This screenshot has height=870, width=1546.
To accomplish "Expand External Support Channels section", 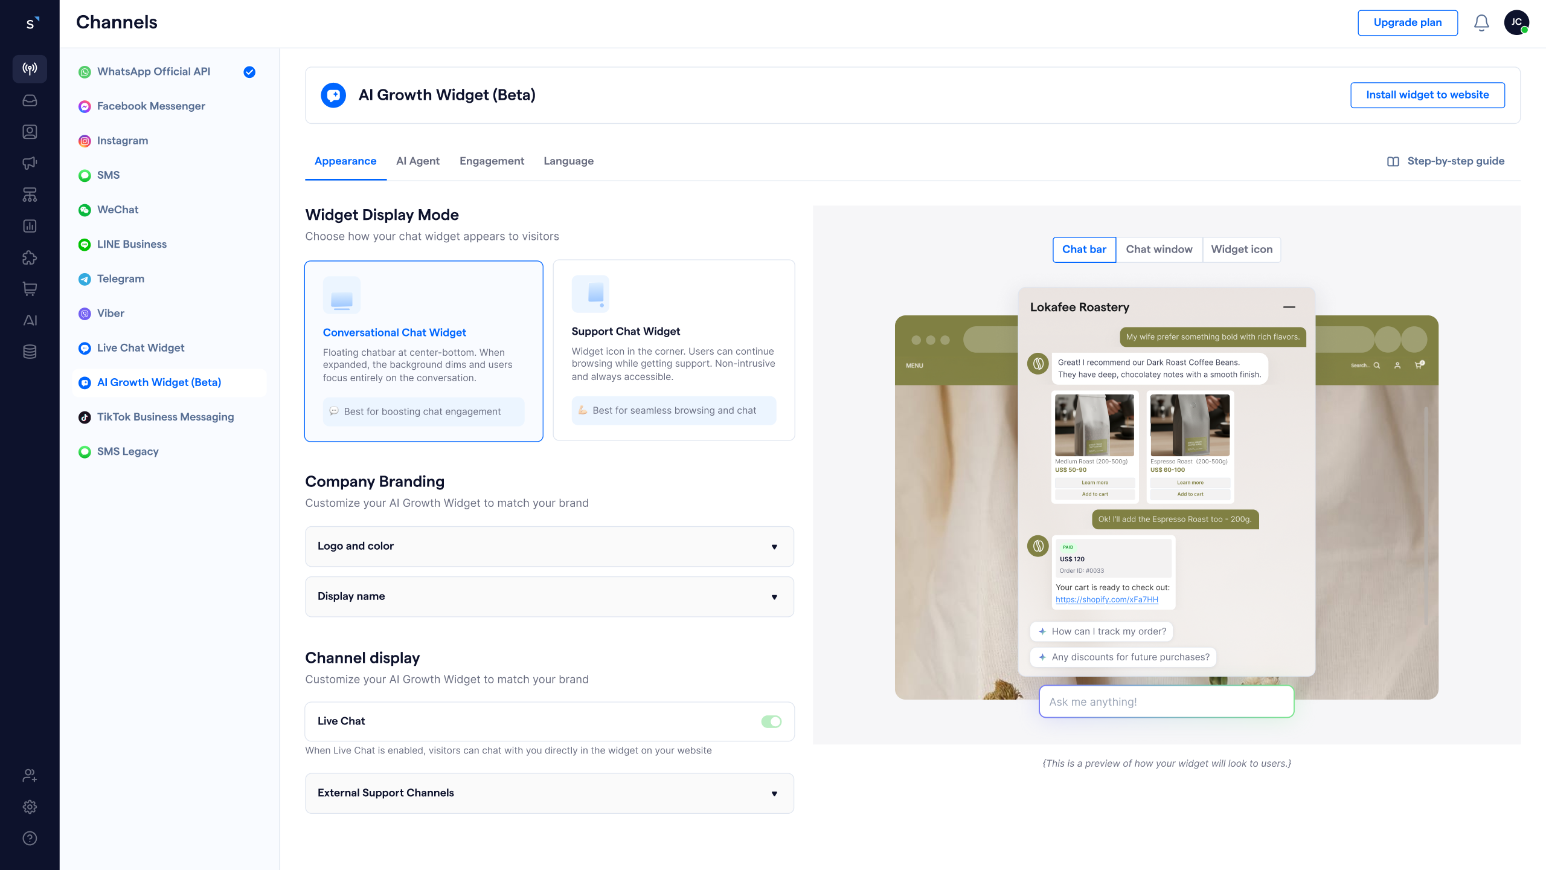I will pos(549,793).
